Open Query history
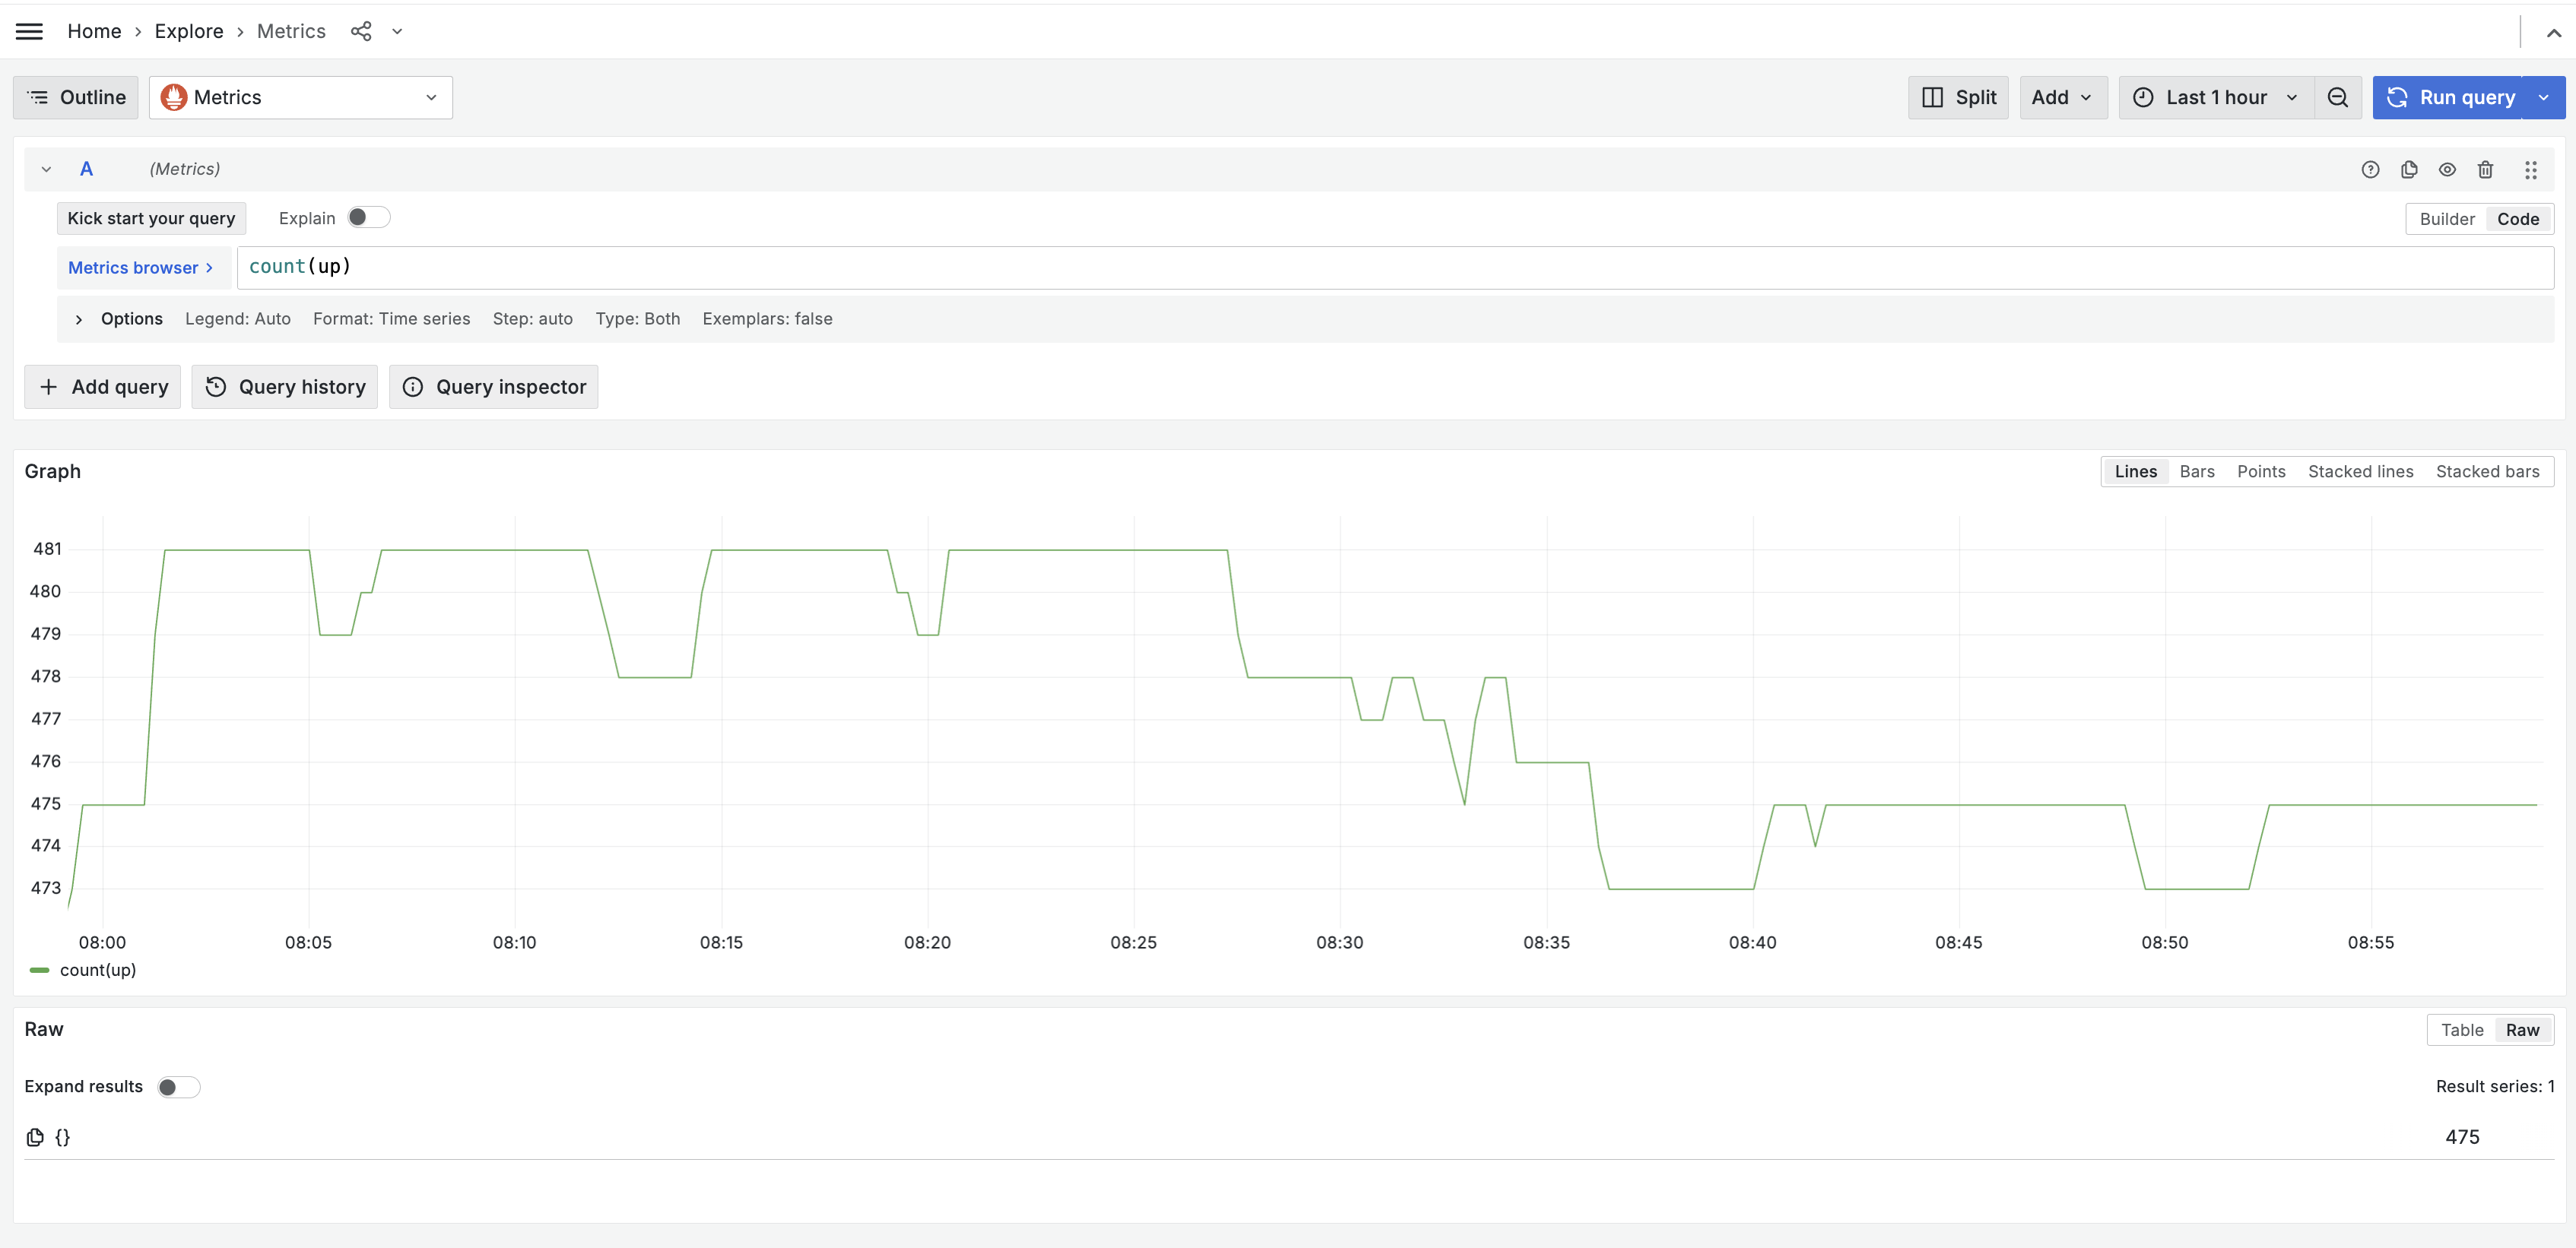 point(285,387)
